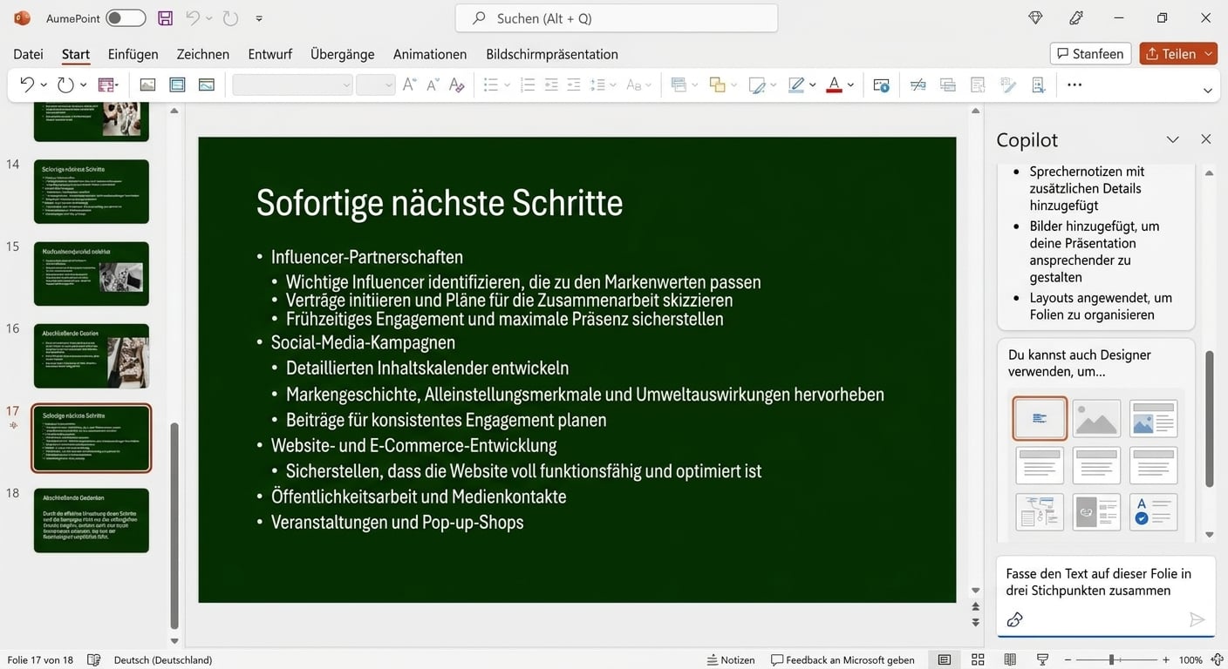The width and height of the screenshot is (1228, 669).
Task: Switch to reading view icon
Action: (x=1010, y=659)
